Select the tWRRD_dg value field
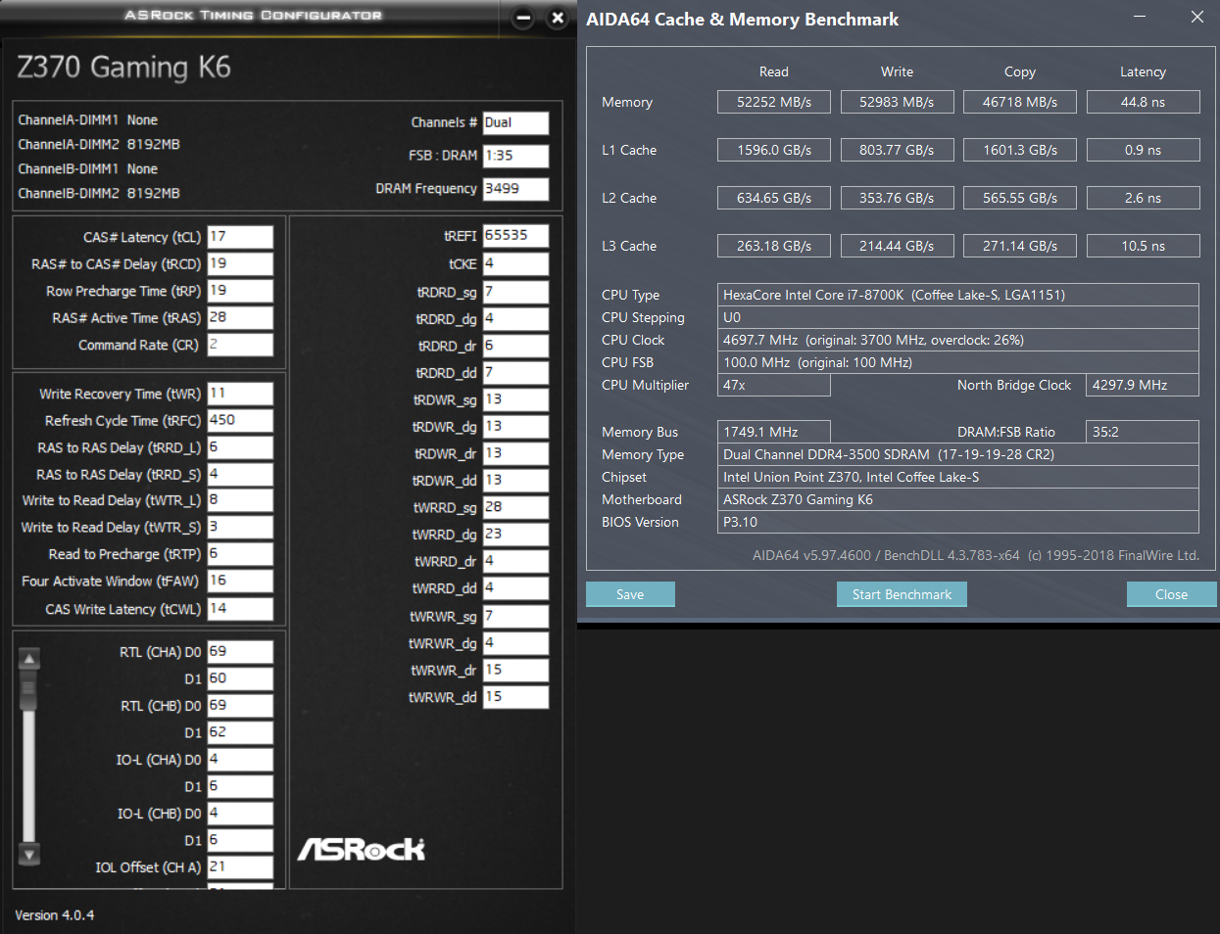This screenshot has height=934, width=1220. coord(515,535)
